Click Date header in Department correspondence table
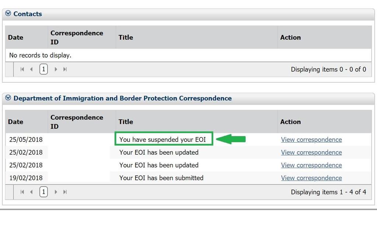This screenshot has height=241, width=377. (15, 122)
